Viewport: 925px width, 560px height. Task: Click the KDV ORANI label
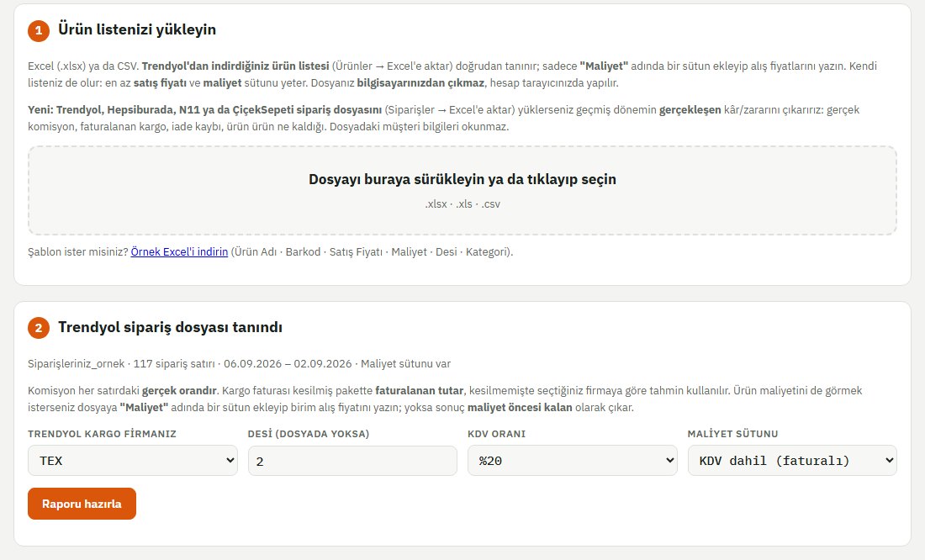[497, 434]
